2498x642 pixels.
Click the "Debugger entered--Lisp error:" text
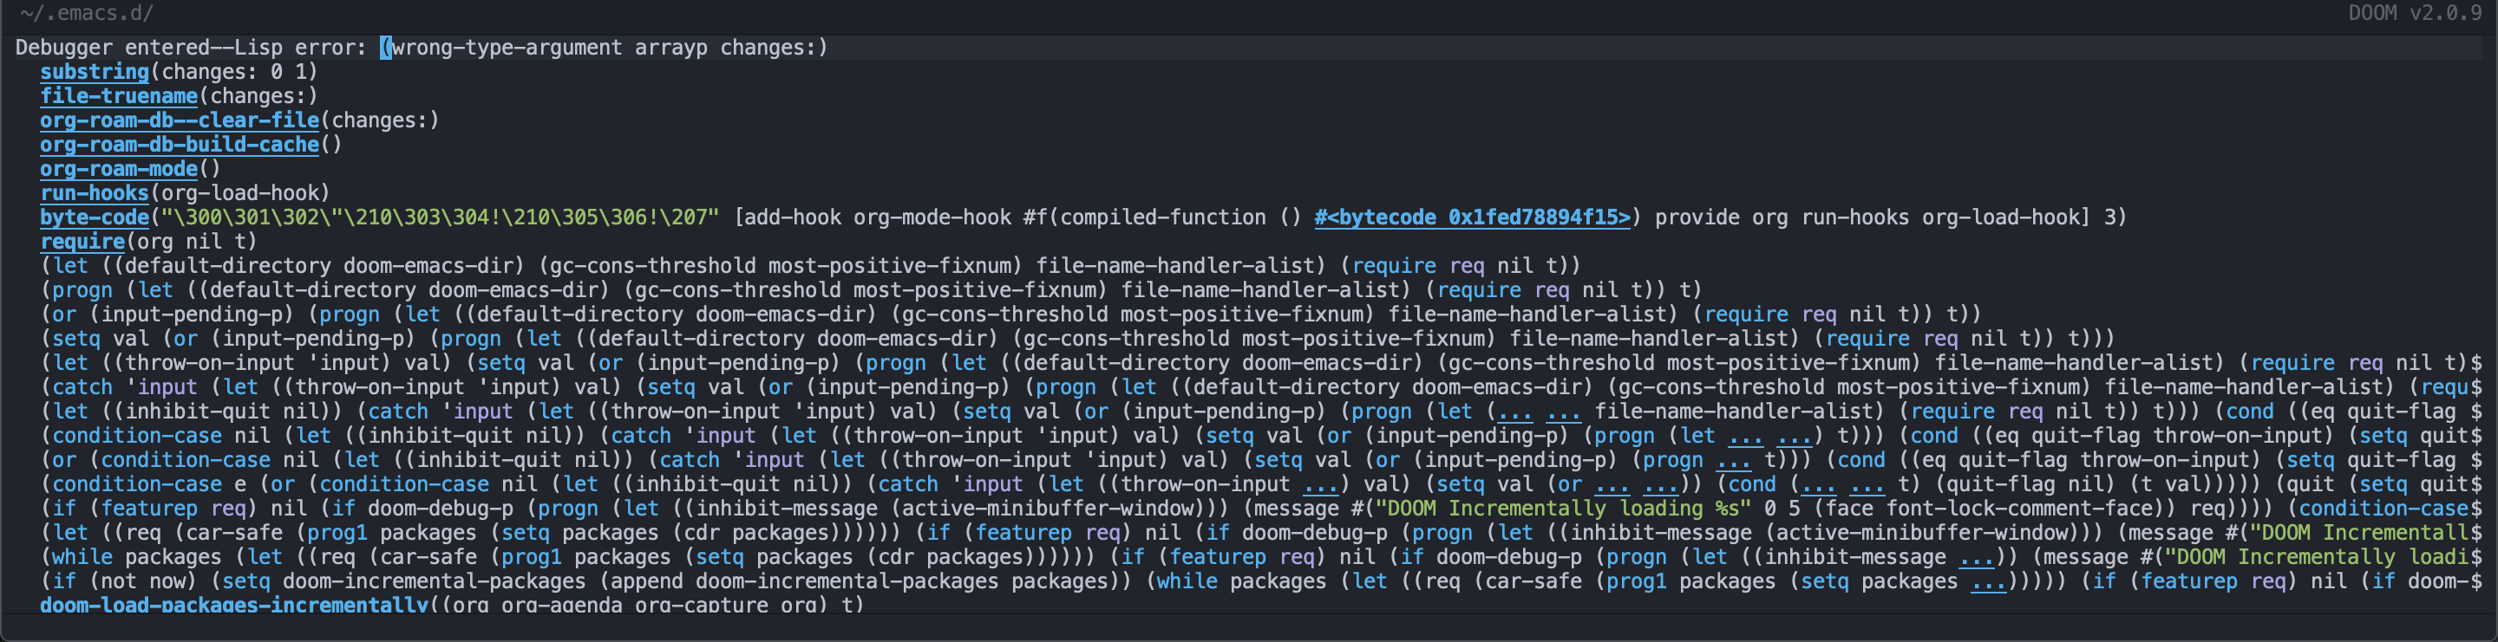click(191, 48)
